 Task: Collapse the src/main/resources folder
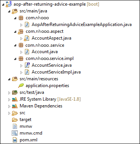coord(9,79)
